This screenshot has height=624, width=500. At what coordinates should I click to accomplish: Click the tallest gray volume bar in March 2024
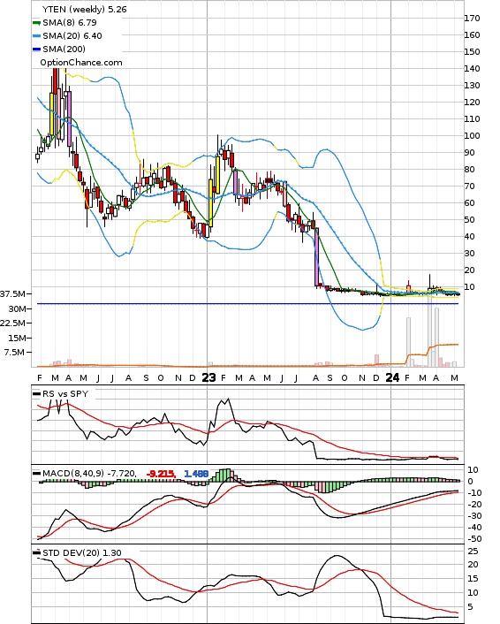(429, 331)
